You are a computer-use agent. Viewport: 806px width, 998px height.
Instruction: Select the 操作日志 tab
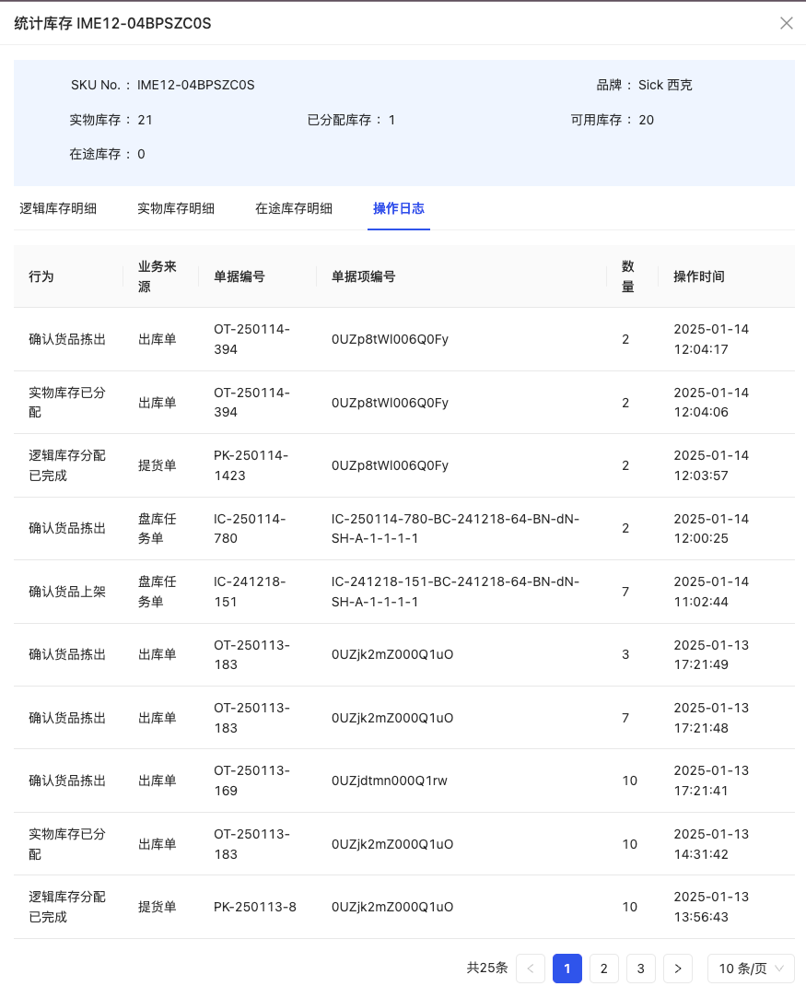click(x=399, y=208)
